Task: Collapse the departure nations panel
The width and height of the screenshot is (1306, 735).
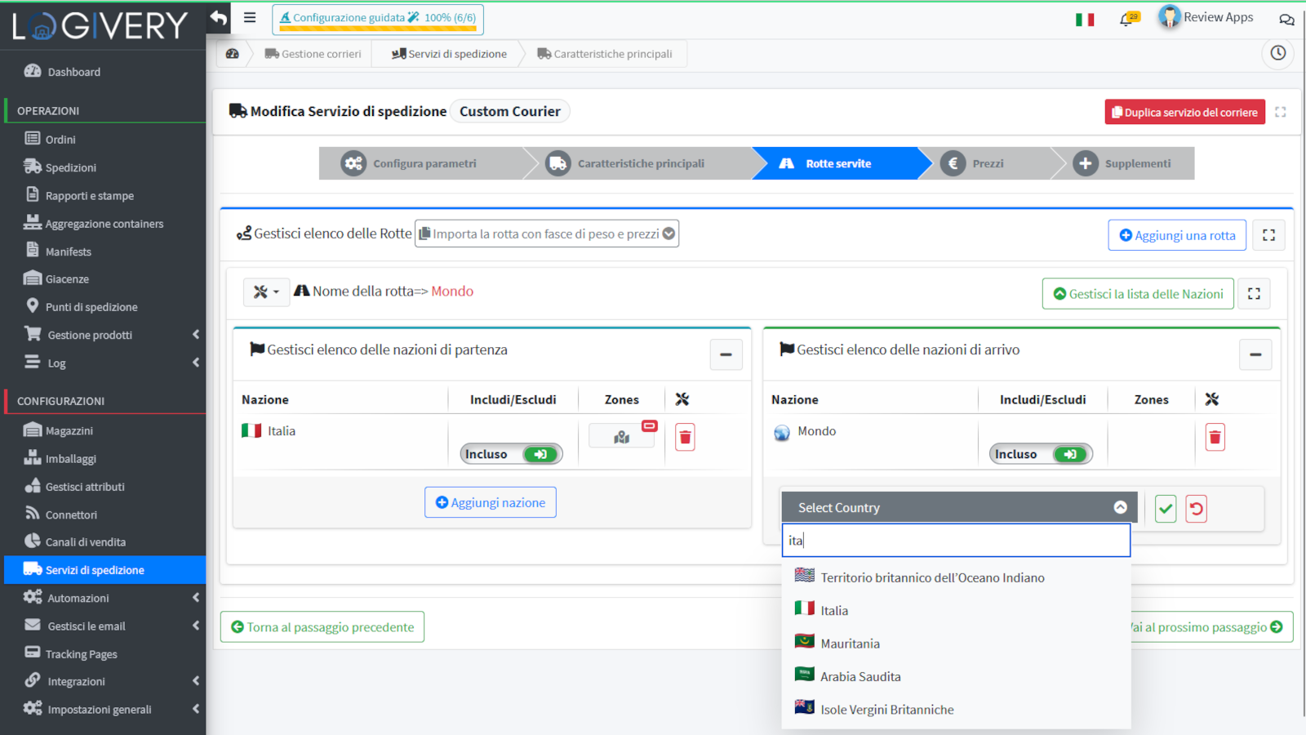Action: (726, 354)
